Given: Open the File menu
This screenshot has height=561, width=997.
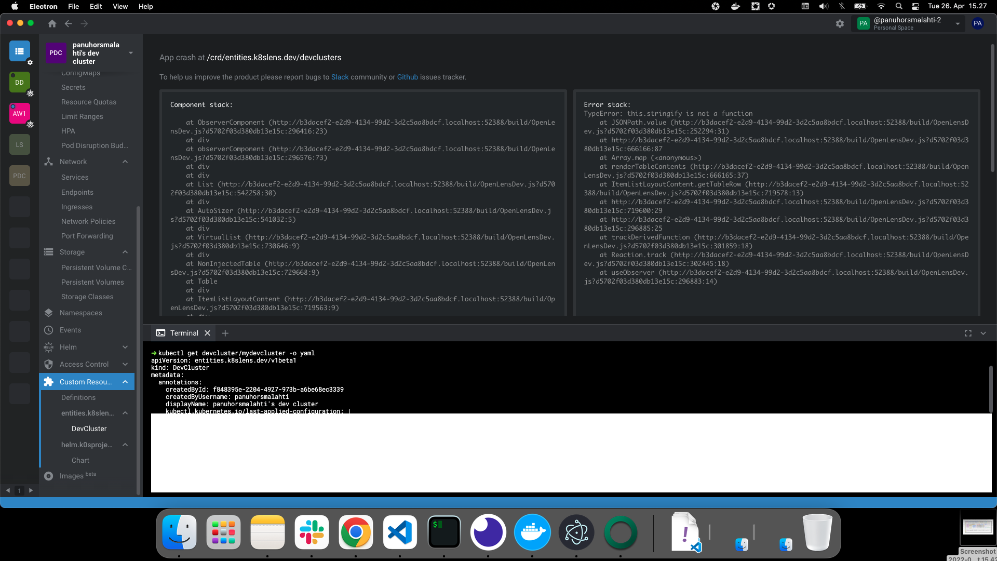Looking at the screenshot, I should [73, 6].
